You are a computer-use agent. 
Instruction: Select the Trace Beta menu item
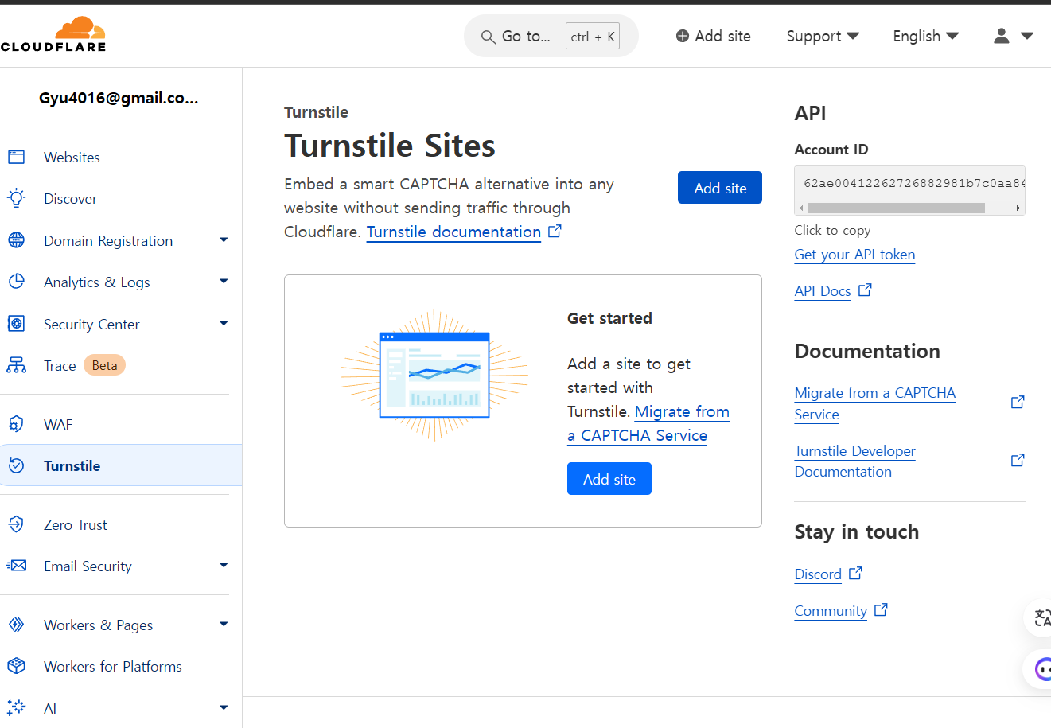[x=121, y=365]
